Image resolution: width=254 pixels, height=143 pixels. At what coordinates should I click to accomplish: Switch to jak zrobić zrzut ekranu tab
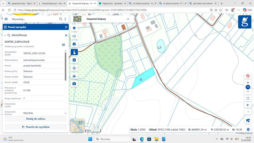(203, 3)
